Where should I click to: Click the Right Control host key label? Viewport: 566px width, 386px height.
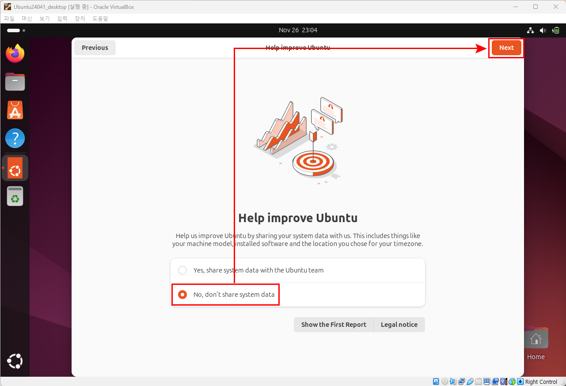541,382
